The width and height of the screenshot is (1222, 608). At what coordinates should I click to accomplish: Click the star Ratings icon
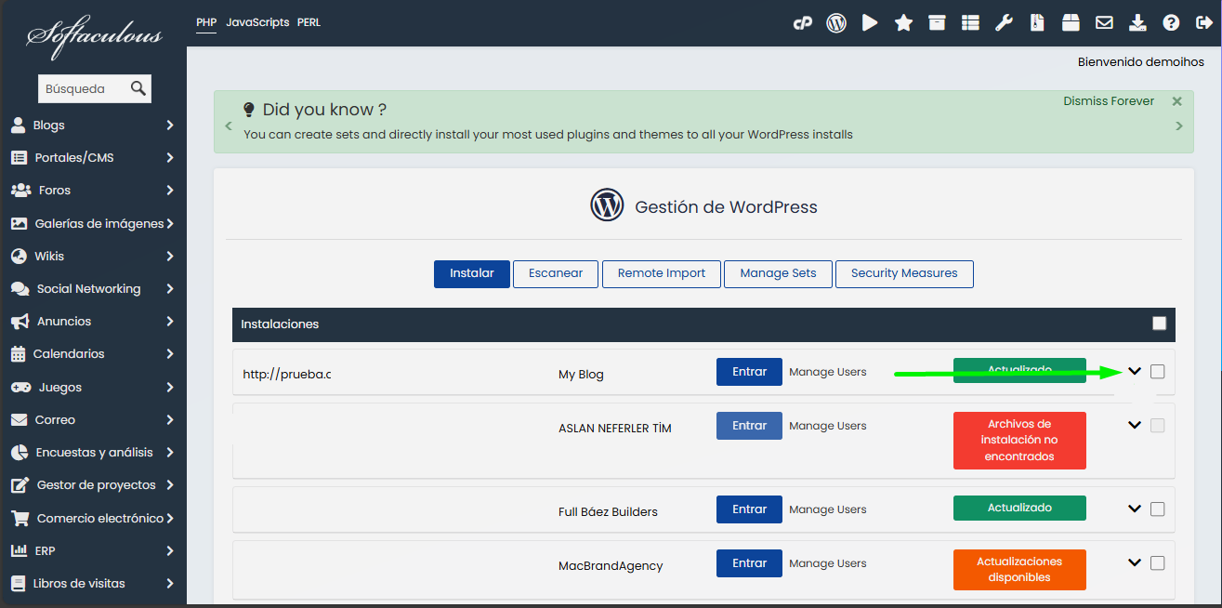coord(903,22)
